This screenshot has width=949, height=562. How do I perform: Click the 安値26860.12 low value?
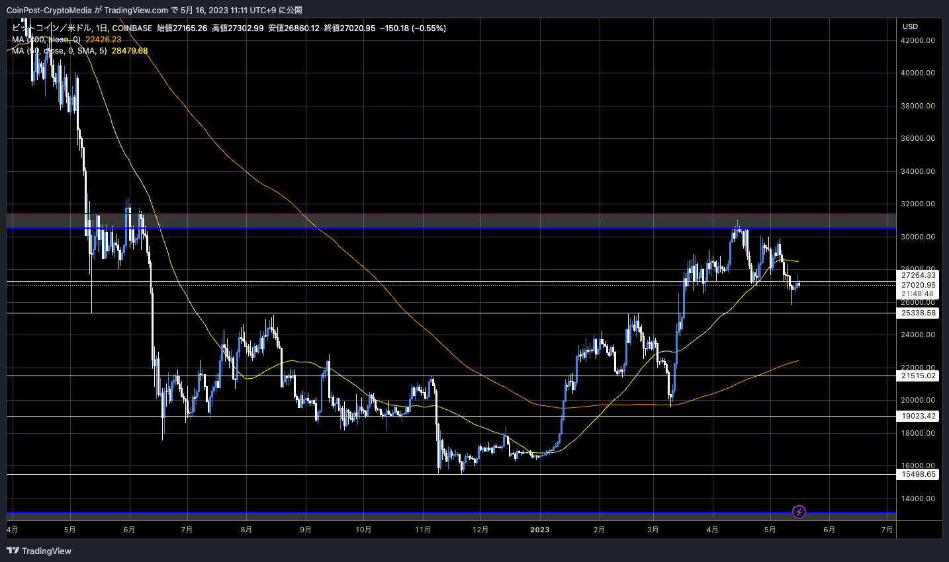point(294,28)
